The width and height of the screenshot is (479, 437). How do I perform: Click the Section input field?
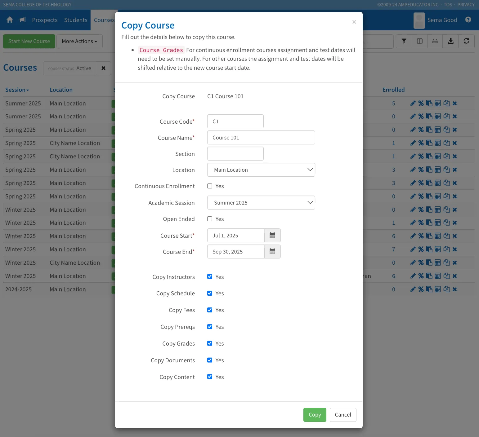click(235, 154)
